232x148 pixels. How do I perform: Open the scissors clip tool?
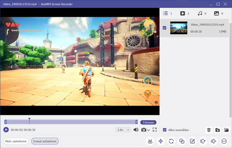click(150, 141)
